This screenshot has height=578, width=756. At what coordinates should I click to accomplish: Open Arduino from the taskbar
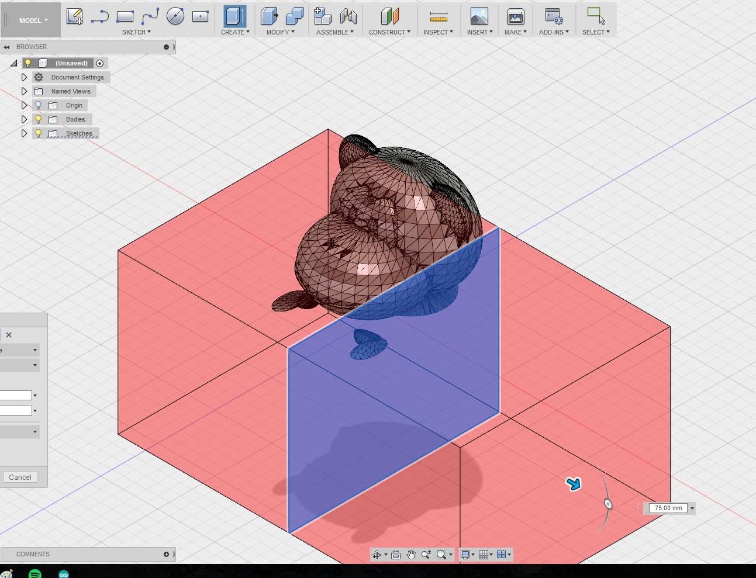coord(64,574)
